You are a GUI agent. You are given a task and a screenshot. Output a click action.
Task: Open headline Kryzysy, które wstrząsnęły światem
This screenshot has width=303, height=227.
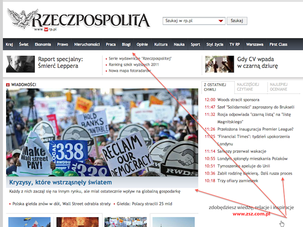(61, 182)
